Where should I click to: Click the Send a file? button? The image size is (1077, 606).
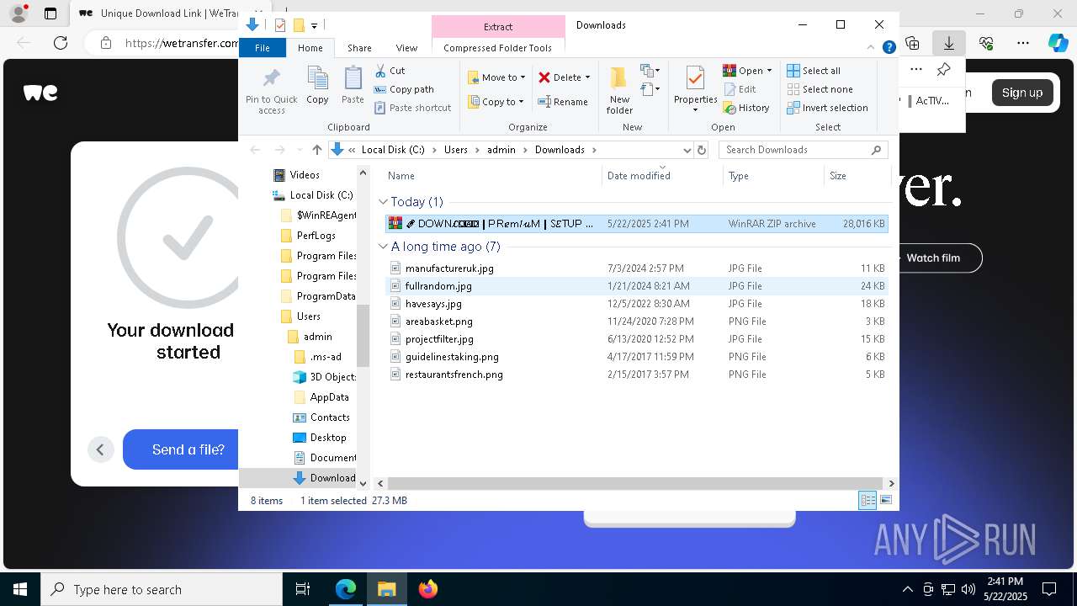tap(188, 449)
